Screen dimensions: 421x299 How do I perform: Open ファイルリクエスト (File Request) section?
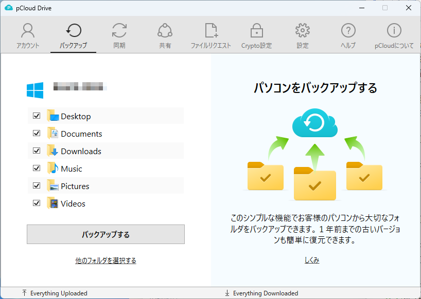click(211, 36)
